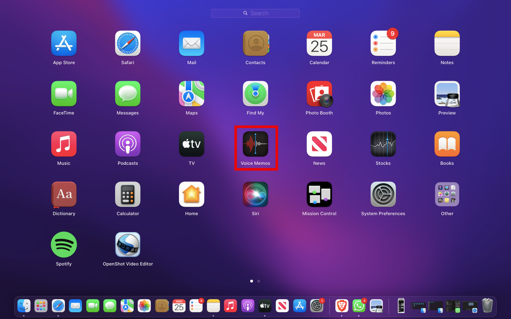The image size is (511, 319).
Task: Open Reminders from the Dock
Action: 196,306
